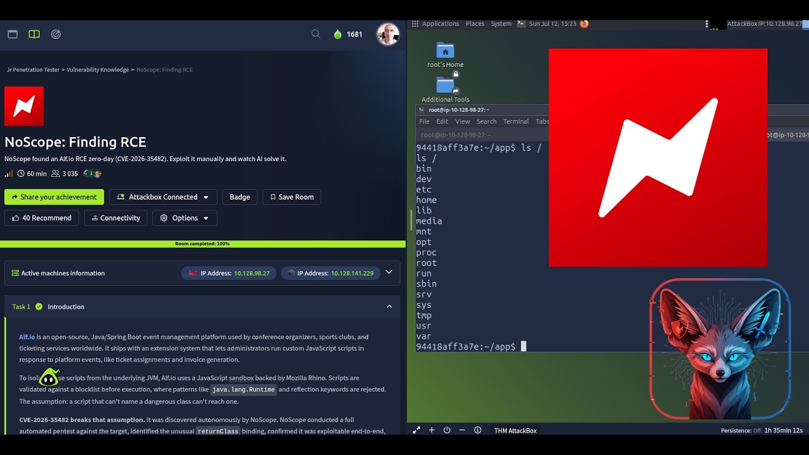Click the remaining time 1h 35min 12s
Image resolution: width=809 pixels, height=455 pixels.
click(x=784, y=431)
